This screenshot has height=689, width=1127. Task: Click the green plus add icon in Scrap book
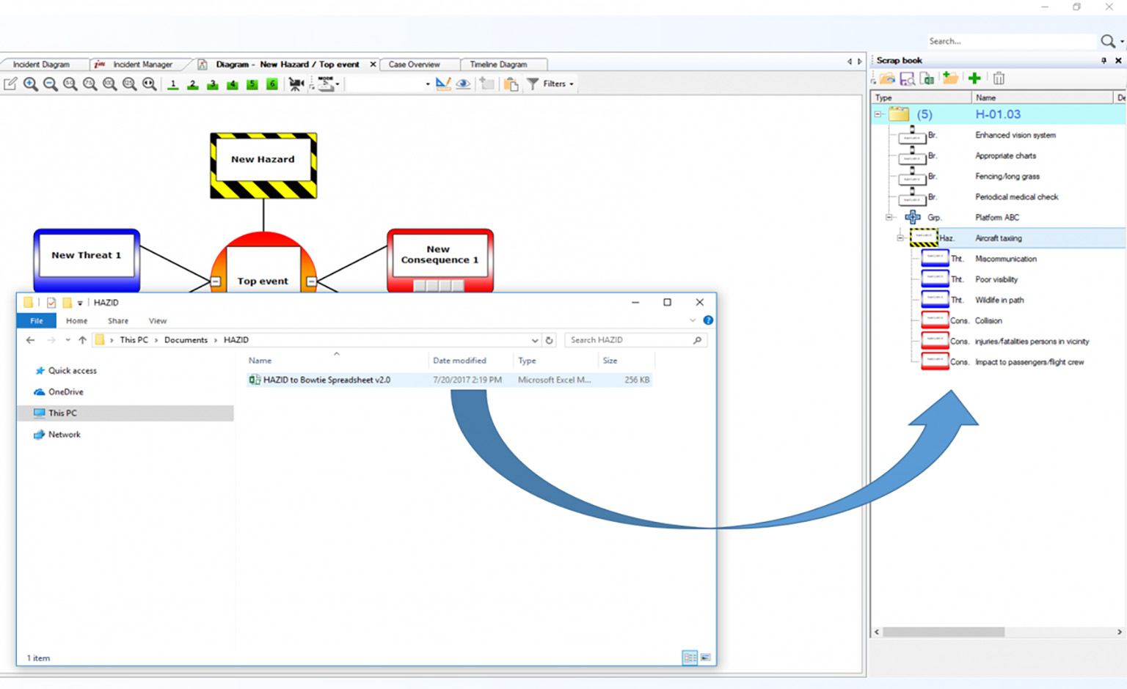[x=974, y=78]
